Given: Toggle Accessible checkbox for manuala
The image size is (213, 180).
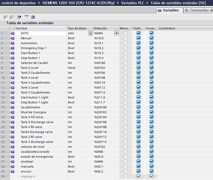Looking at the screenshot, I should (151, 167).
